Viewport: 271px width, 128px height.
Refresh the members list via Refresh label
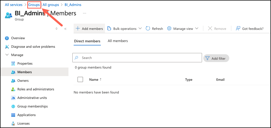tap(157, 29)
